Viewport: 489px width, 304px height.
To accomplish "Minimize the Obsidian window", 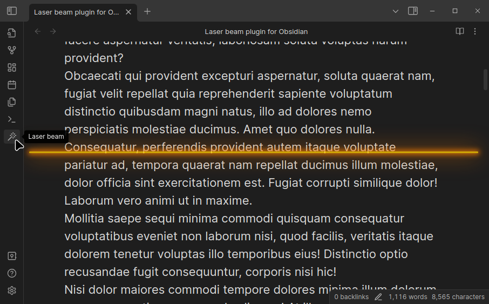I will point(432,11).
